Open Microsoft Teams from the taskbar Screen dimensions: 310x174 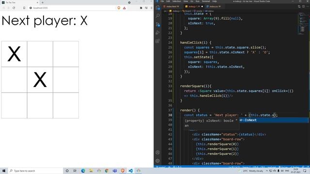tap(115, 171)
